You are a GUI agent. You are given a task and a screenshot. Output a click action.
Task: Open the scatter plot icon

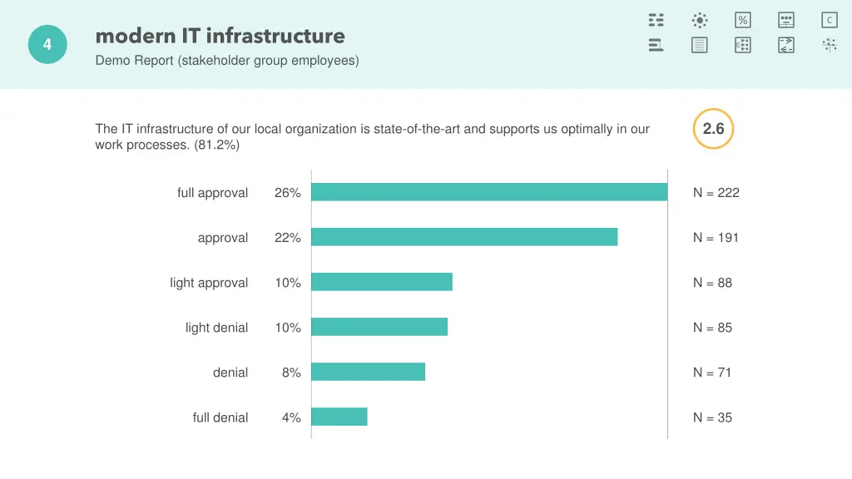[830, 45]
